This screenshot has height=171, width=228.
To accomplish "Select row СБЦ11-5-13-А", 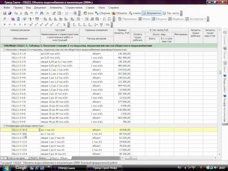I will click(109, 154).
